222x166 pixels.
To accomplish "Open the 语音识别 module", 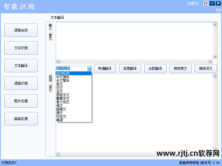I will [x=21, y=83].
